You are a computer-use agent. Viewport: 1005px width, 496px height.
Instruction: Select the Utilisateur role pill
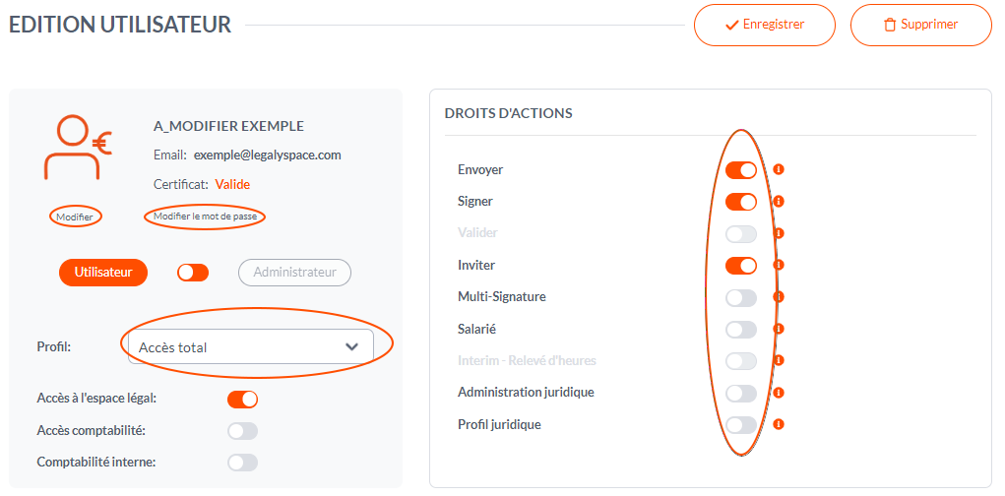pyautogui.click(x=103, y=273)
